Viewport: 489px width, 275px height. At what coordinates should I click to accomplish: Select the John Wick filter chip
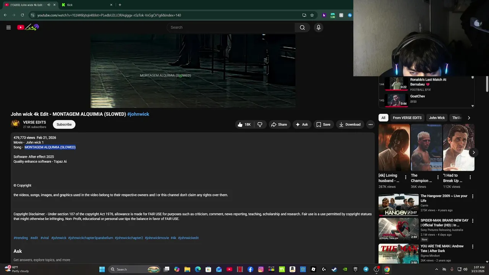(x=437, y=118)
